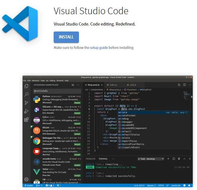Click the open changes icon in editor toolbar

pyautogui.click(x=179, y=85)
